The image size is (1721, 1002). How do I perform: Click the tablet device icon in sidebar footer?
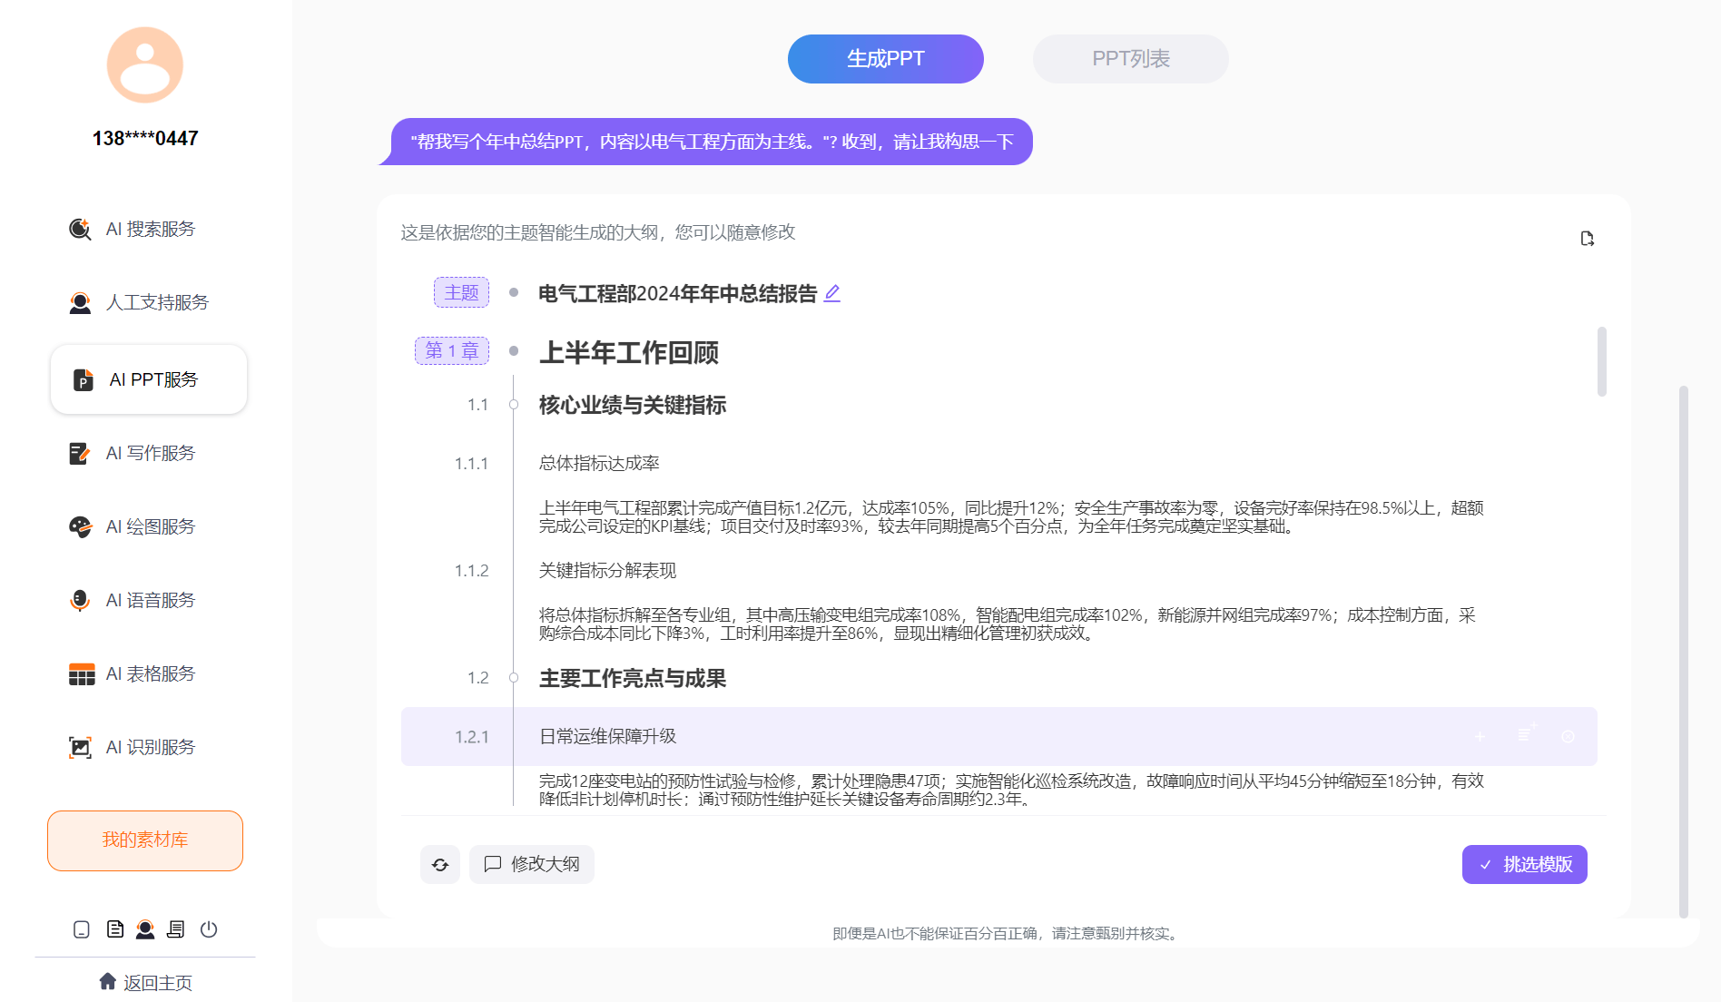click(x=82, y=929)
